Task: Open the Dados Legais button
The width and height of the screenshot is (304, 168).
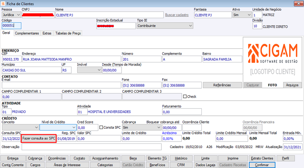Action: tap(206, 165)
